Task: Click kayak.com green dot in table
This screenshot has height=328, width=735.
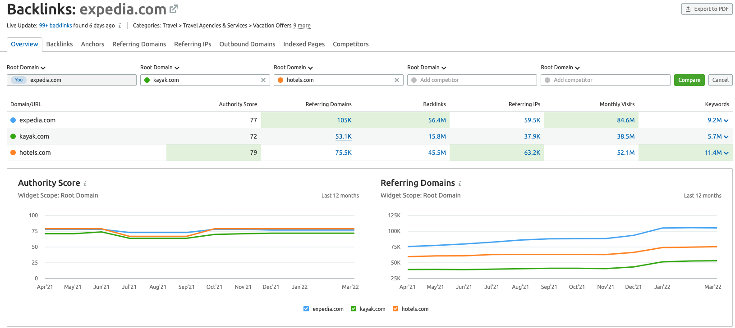Action: pos(13,136)
